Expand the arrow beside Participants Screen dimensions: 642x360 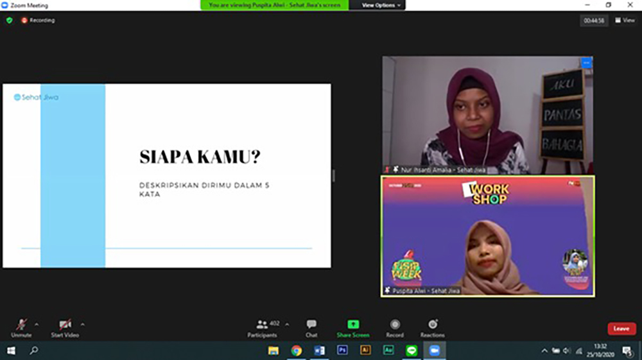(287, 324)
